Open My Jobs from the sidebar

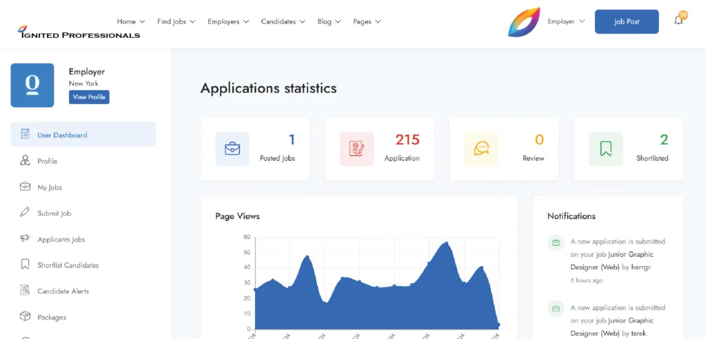[x=50, y=187]
